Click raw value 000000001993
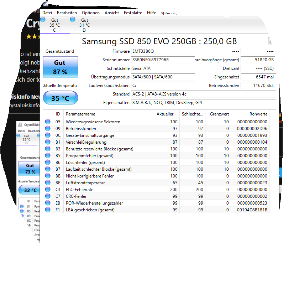Screen dimensions: 283x283 click(252, 135)
